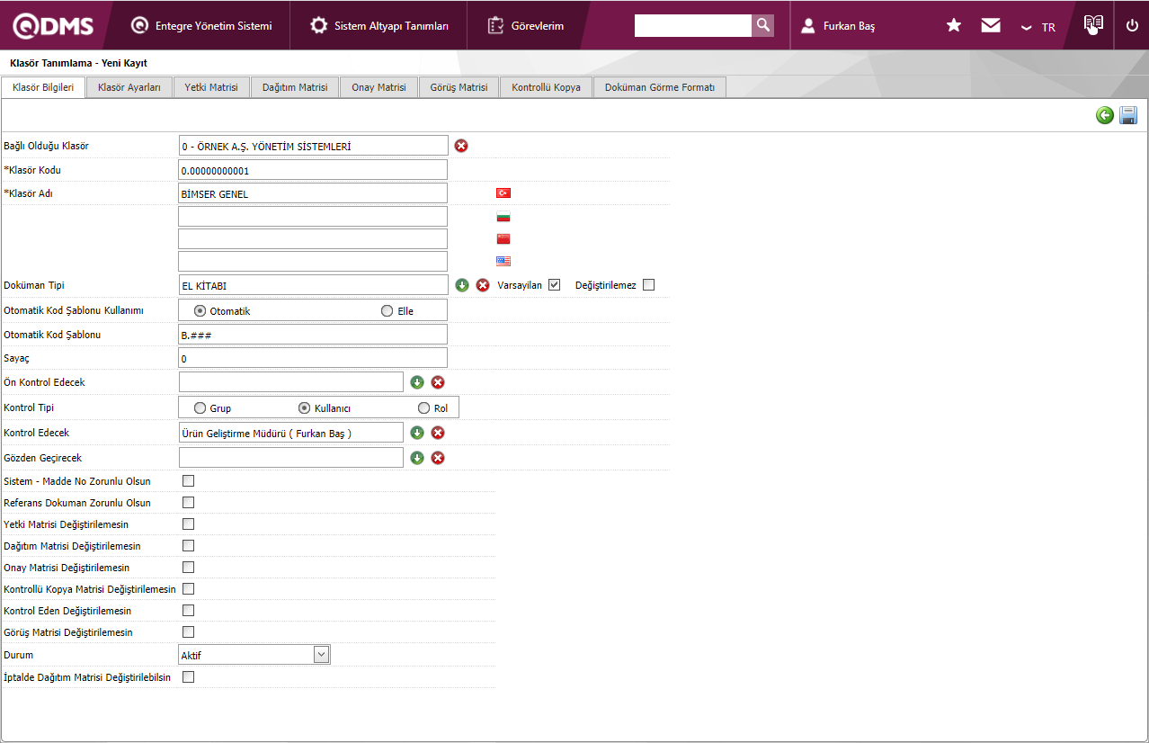Expand the TR language selector

[1038, 27]
